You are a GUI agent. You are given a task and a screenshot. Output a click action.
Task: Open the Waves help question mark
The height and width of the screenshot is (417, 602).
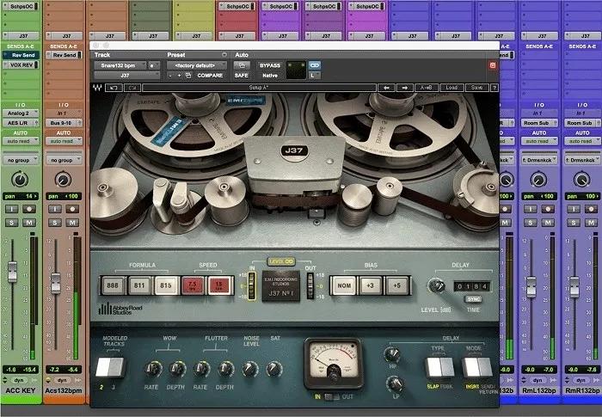pos(494,88)
